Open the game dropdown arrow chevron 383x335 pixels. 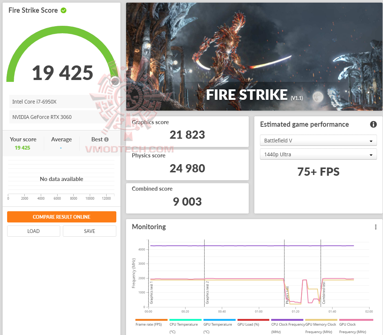tap(371, 141)
